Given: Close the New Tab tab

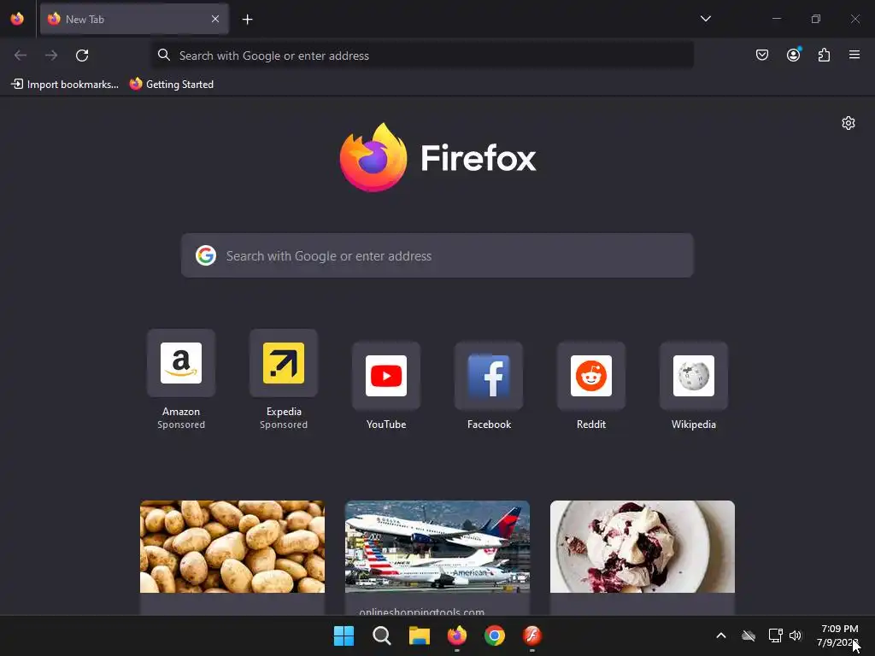Looking at the screenshot, I should pyautogui.click(x=214, y=19).
